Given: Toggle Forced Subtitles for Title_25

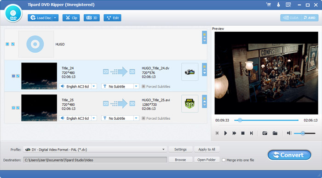Looking at the screenshot, I should pos(144,118).
